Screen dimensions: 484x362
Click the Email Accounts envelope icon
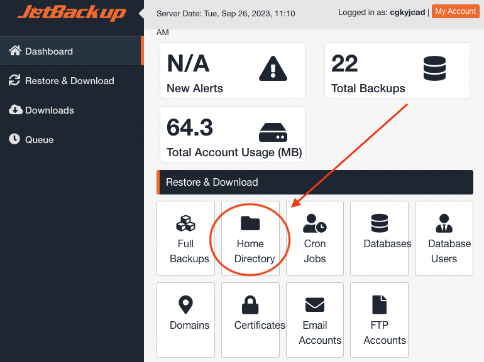tap(314, 305)
